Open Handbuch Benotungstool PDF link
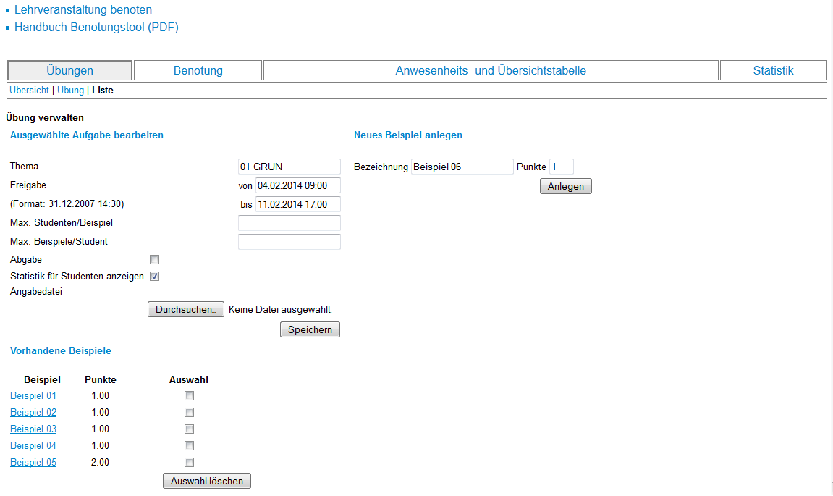 pyautogui.click(x=96, y=28)
